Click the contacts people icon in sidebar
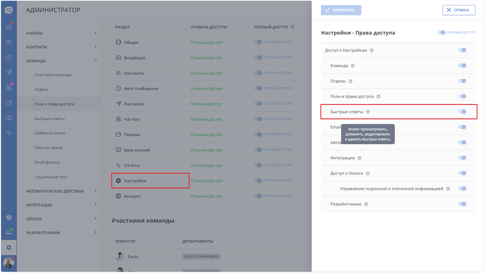 [9, 42]
